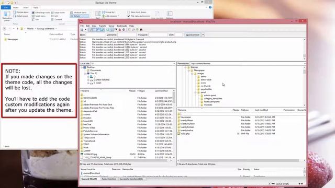
Task: Open Remote site path dropdown
Action: (x=305, y=64)
